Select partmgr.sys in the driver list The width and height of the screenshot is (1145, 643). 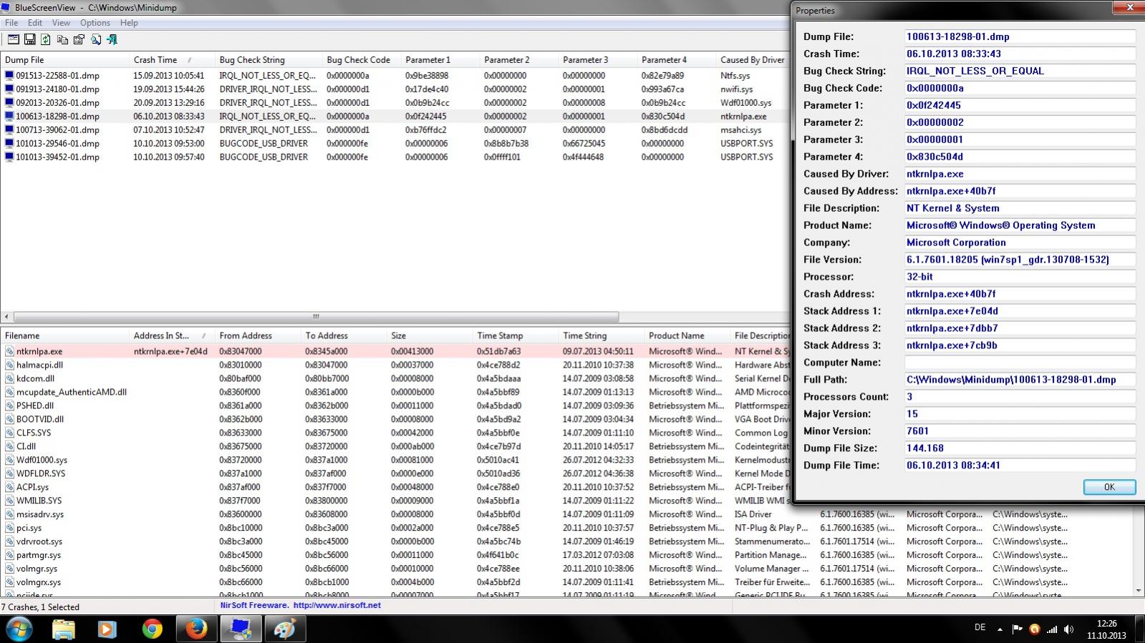(x=39, y=555)
